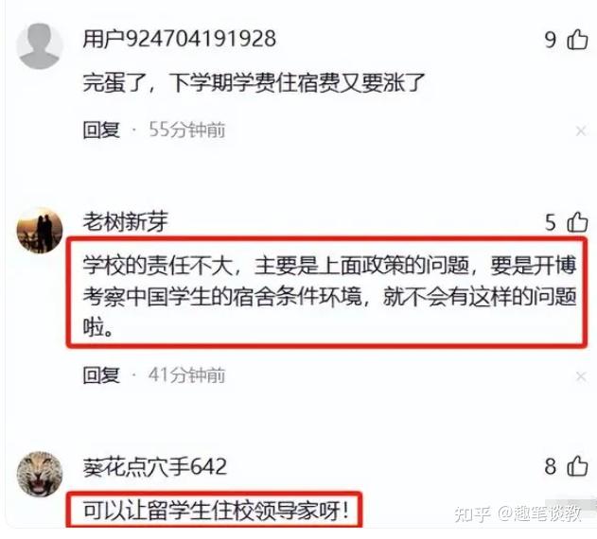Select the comment text 完蛋了，下学期学费住宿费又要涨了
The height and width of the screenshot is (539, 597).
[254, 82]
